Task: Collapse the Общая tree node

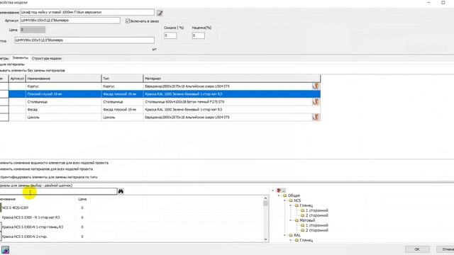Action: click(x=279, y=195)
